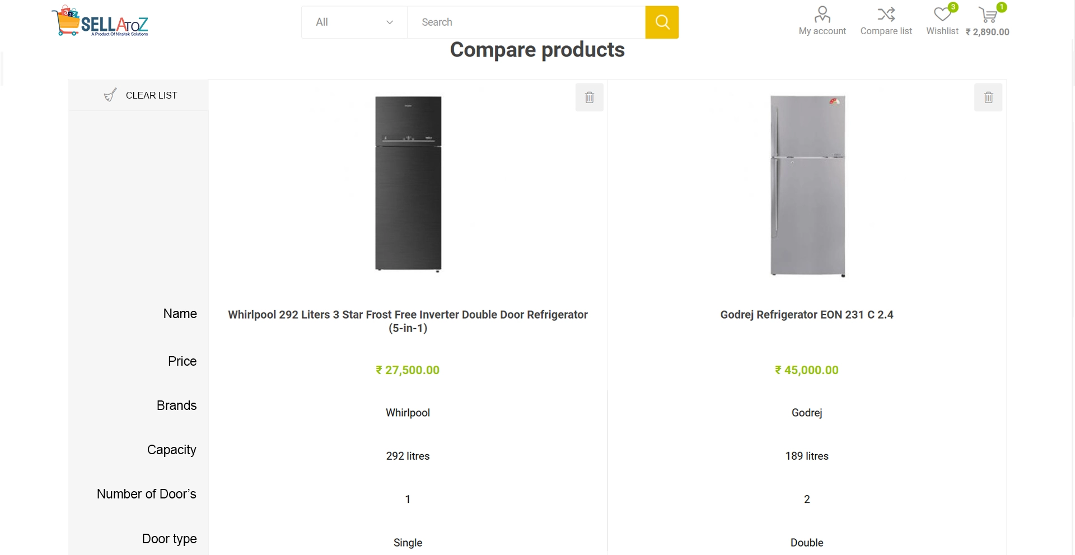The image size is (1075, 555).
Task: Click the yellow search magnifier button
Action: point(662,22)
